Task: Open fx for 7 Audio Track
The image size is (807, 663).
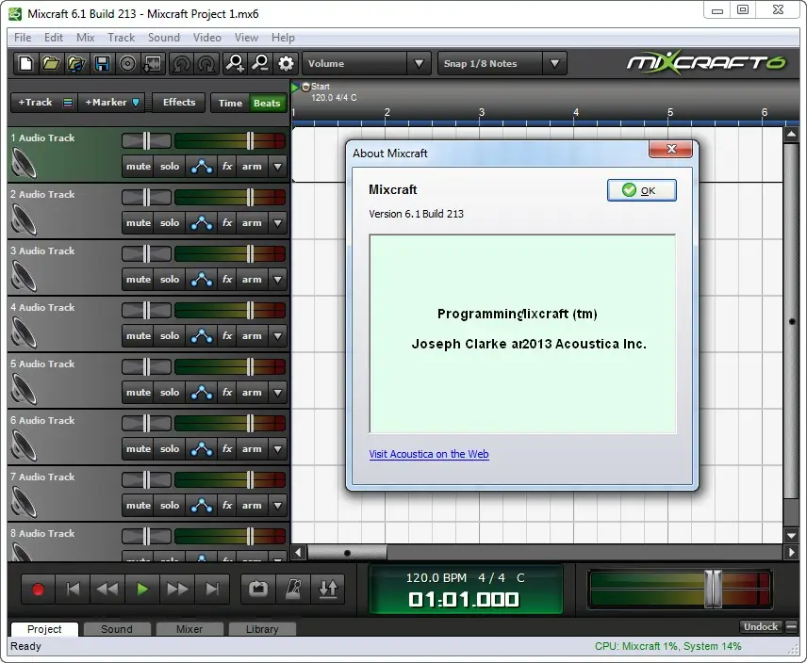Action: (x=227, y=506)
